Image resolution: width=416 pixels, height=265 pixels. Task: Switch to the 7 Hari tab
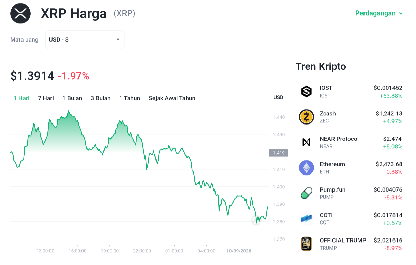(x=46, y=98)
